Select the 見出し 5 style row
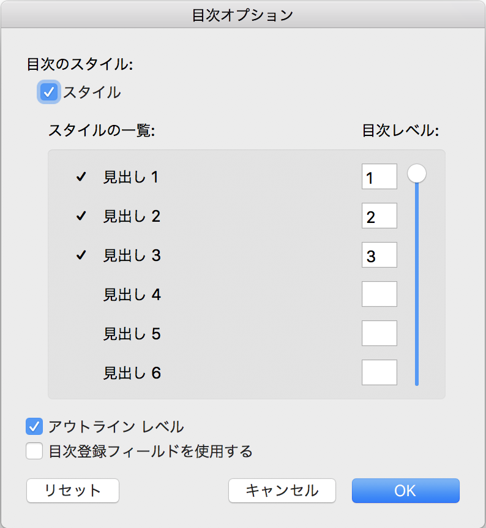 132,334
